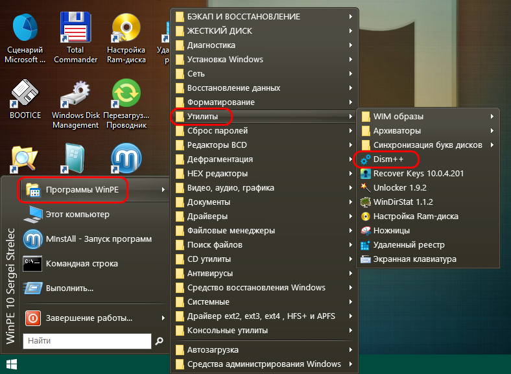
Task: Expand Системные submenu arrow
Action: (351, 302)
